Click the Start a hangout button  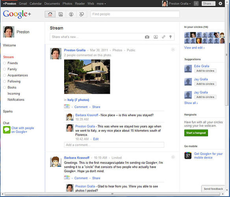tap(196, 133)
